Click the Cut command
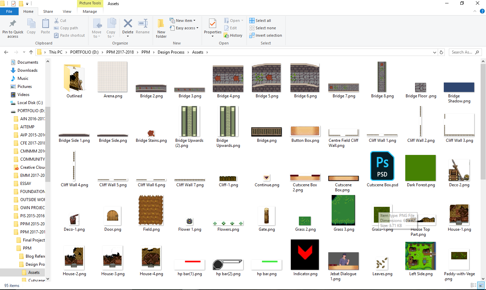Image resolution: width=486 pixels, height=290 pixels. [60, 21]
